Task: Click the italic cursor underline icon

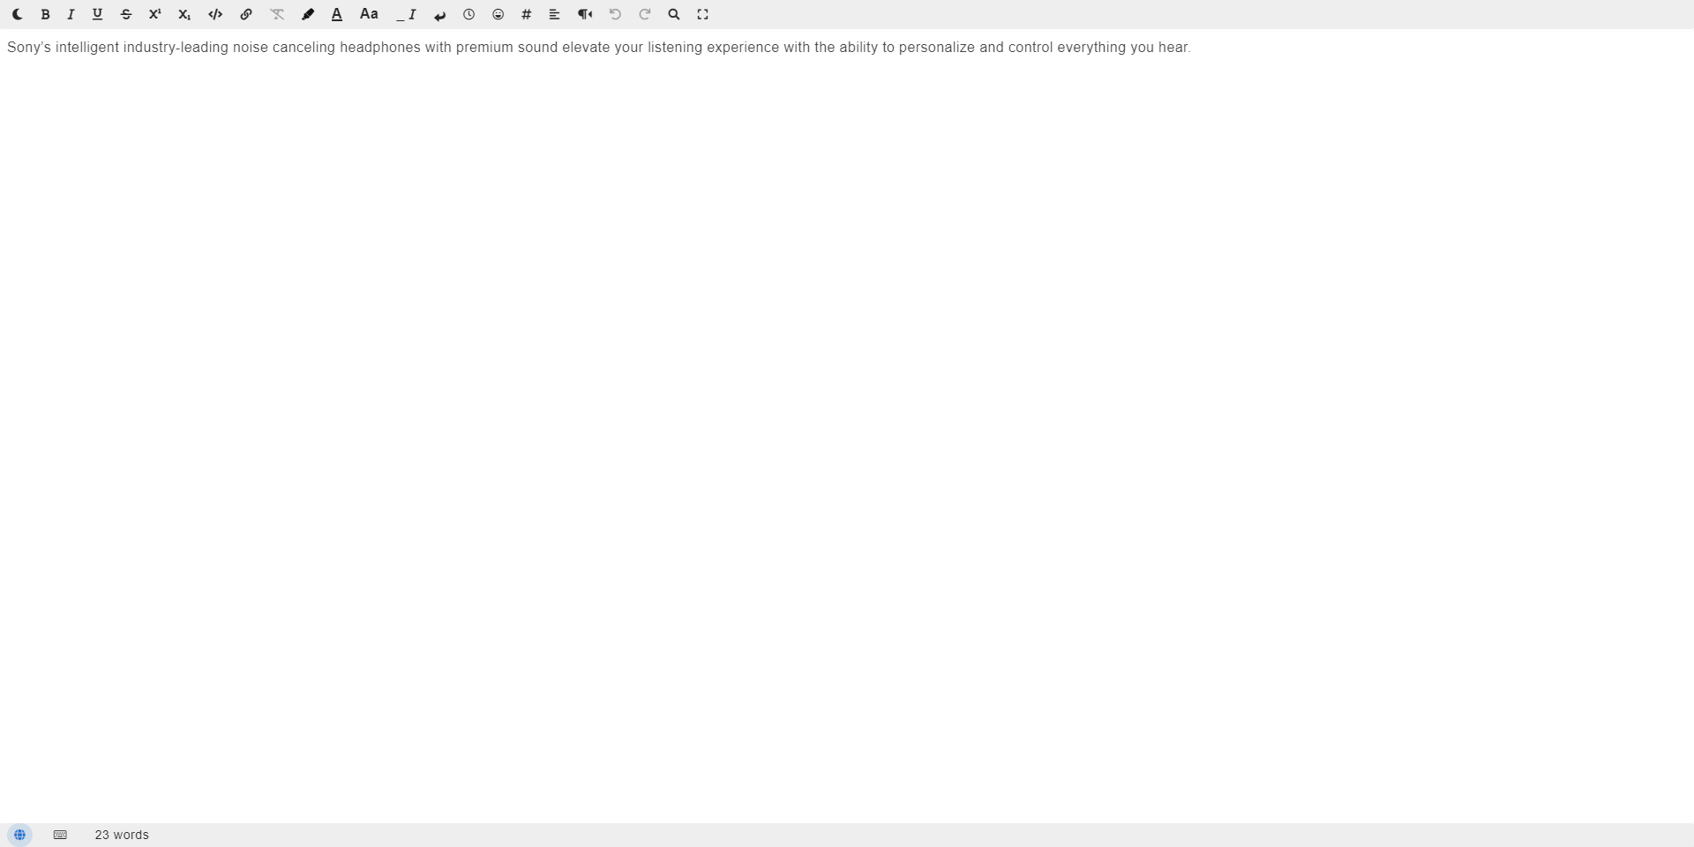Action: pyautogui.click(x=407, y=14)
